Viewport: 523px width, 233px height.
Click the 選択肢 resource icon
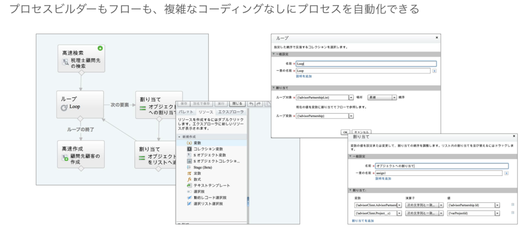[189, 191]
